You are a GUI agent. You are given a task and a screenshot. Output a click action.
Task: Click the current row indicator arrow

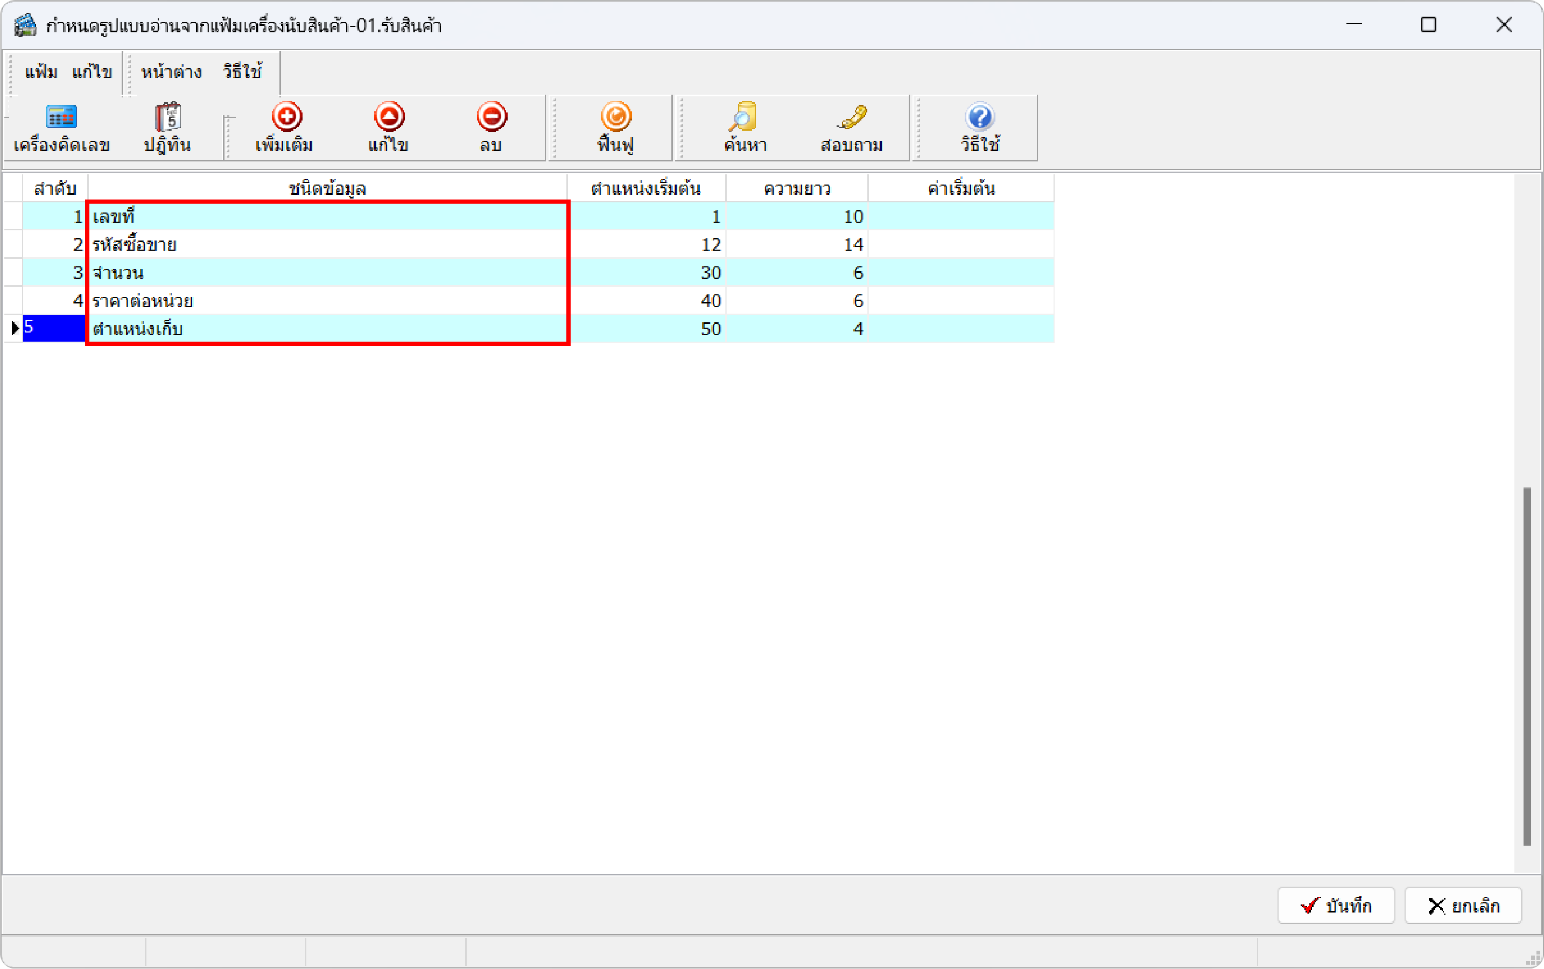coord(15,329)
